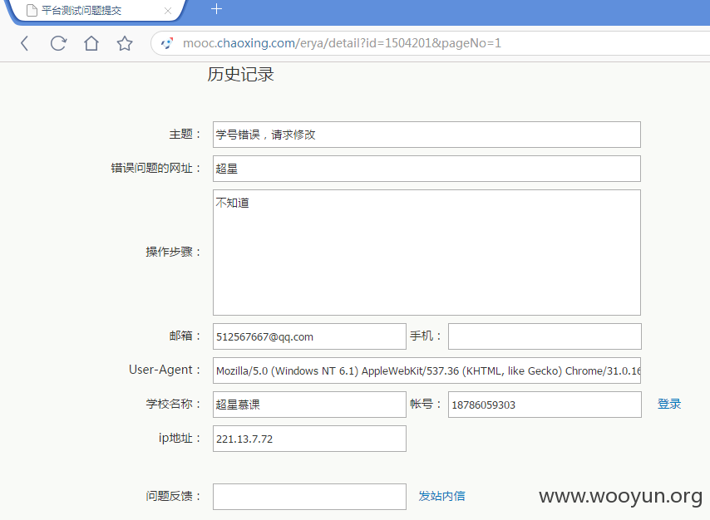The height and width of the screenshot is (520, 710).
Task: Click the ip地址 field
Action: click(309, 439)
